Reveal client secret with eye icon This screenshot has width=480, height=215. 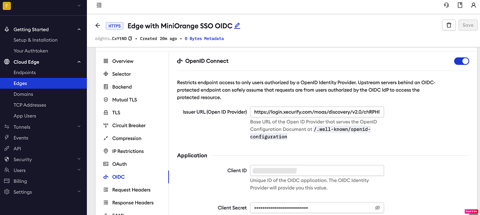(x=377, y=208)
